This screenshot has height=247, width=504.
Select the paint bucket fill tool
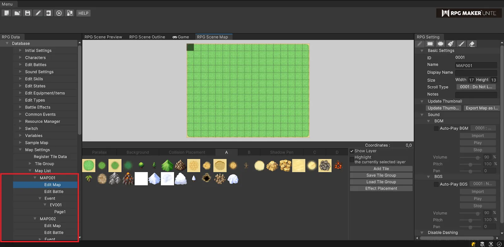451,44
